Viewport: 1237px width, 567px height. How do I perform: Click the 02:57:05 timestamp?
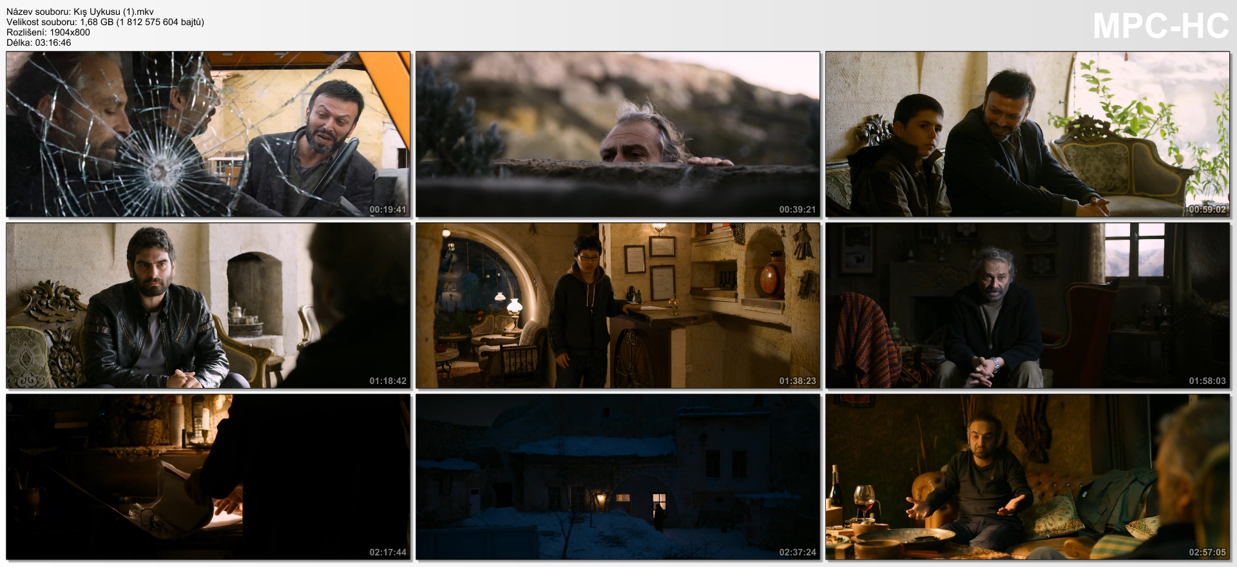(1207, 552)
